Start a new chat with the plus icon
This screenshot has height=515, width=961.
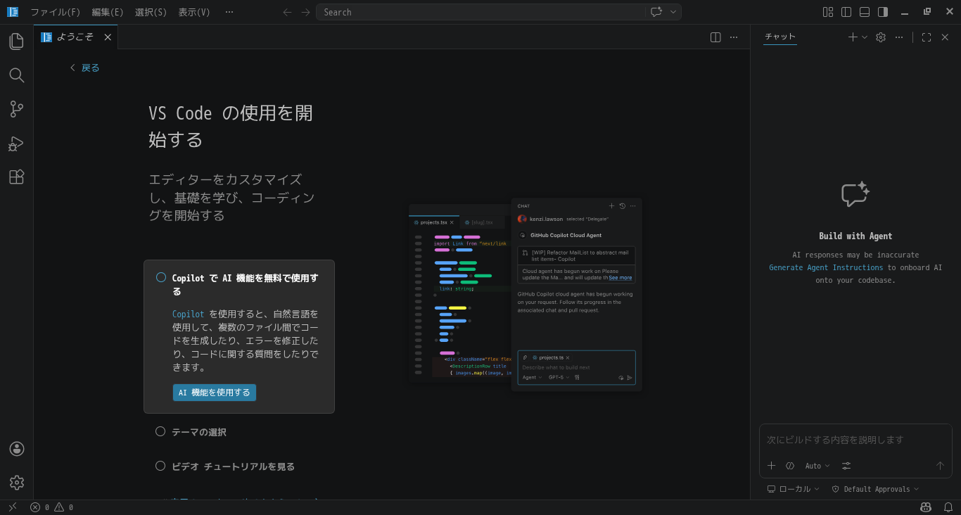click(853, 37)
